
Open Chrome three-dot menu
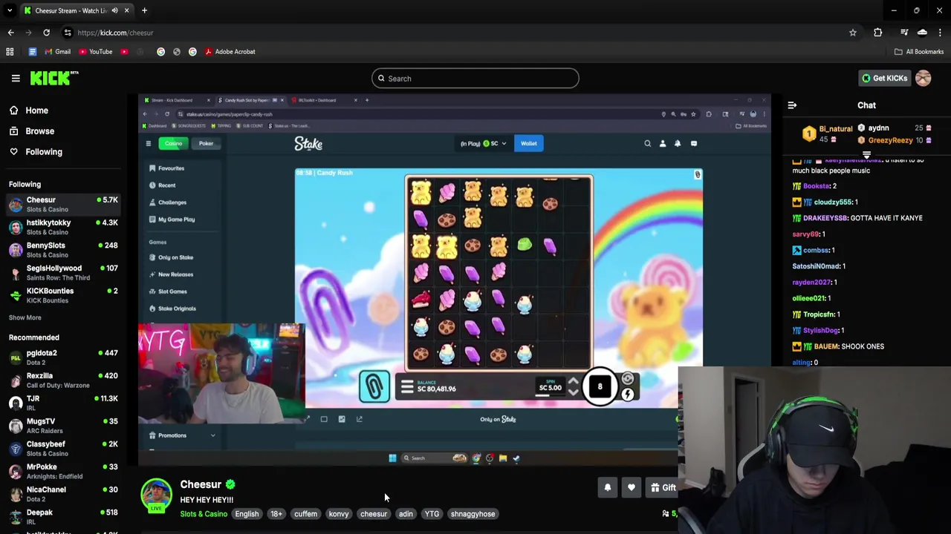[941, 33]
